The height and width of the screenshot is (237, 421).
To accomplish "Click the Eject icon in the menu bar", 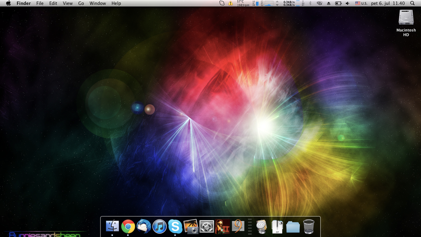I will 329,3.
